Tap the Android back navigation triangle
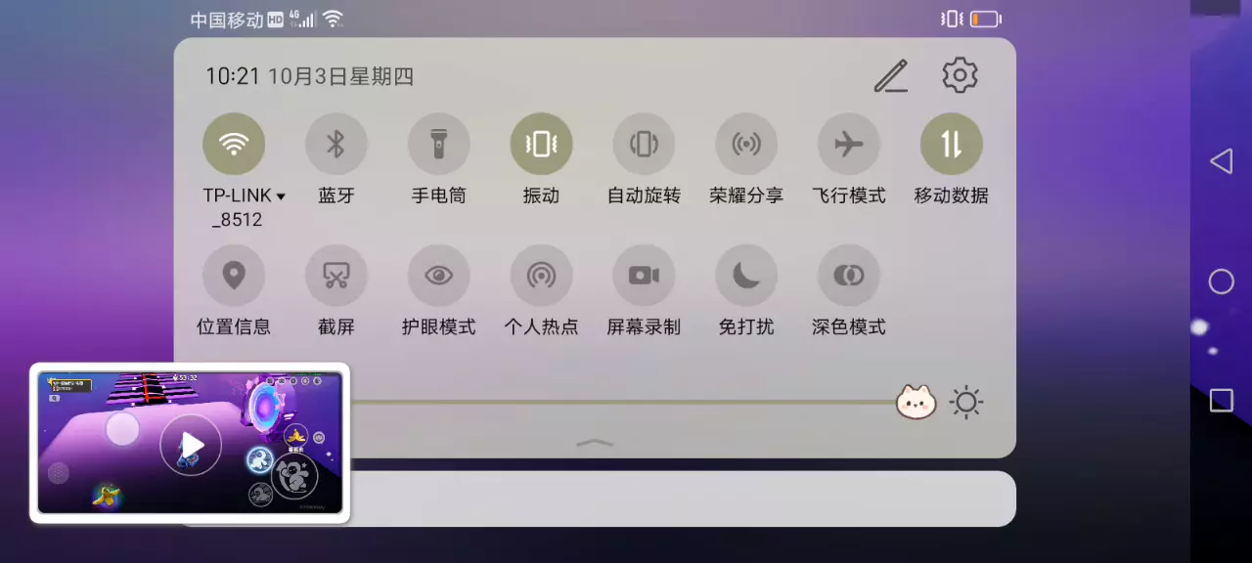Screen dimensions: 1252x563 [x=1221, y=161]
